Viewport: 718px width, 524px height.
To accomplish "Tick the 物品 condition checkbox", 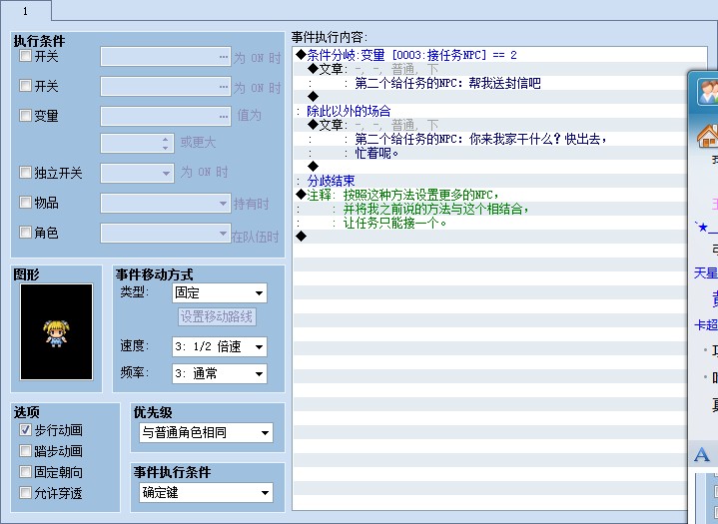I will point(25,203).
